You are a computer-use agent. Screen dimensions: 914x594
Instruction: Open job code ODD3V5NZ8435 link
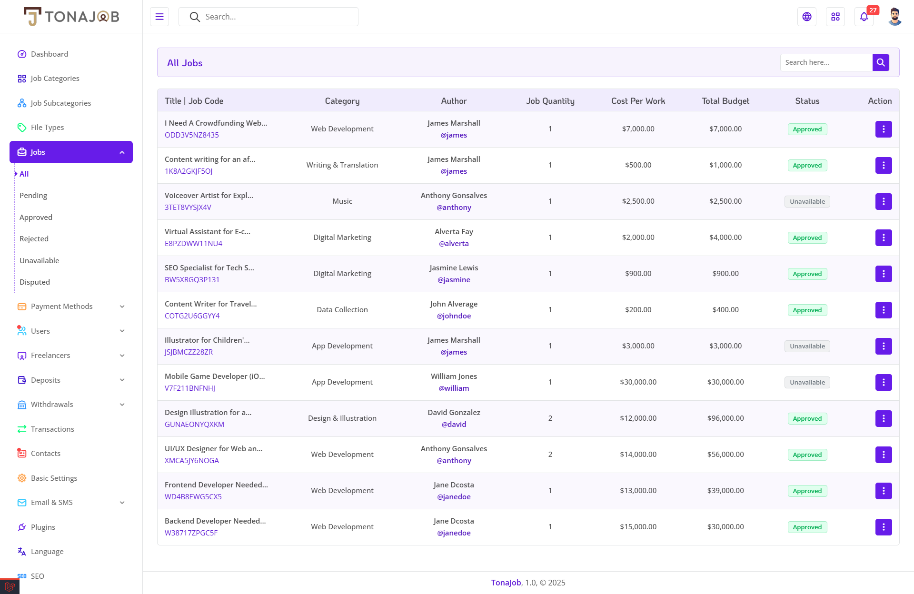pos(192,135)
